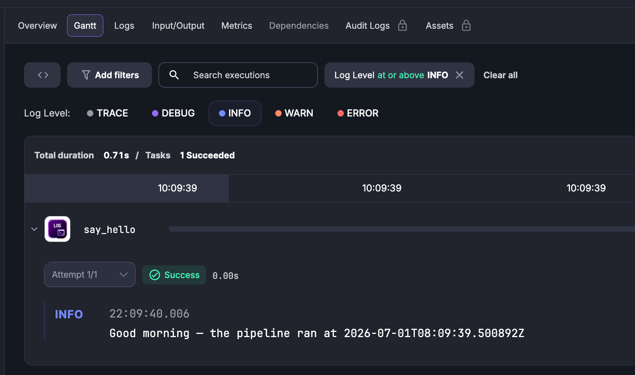Click the code brackets toggle button
This screenshot has height=375, width=635.
coord(42,75)
